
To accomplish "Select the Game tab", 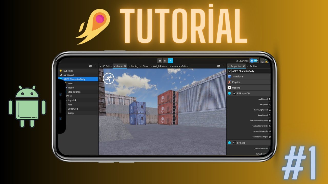I will pyautogui.click(x=119, y=66).
